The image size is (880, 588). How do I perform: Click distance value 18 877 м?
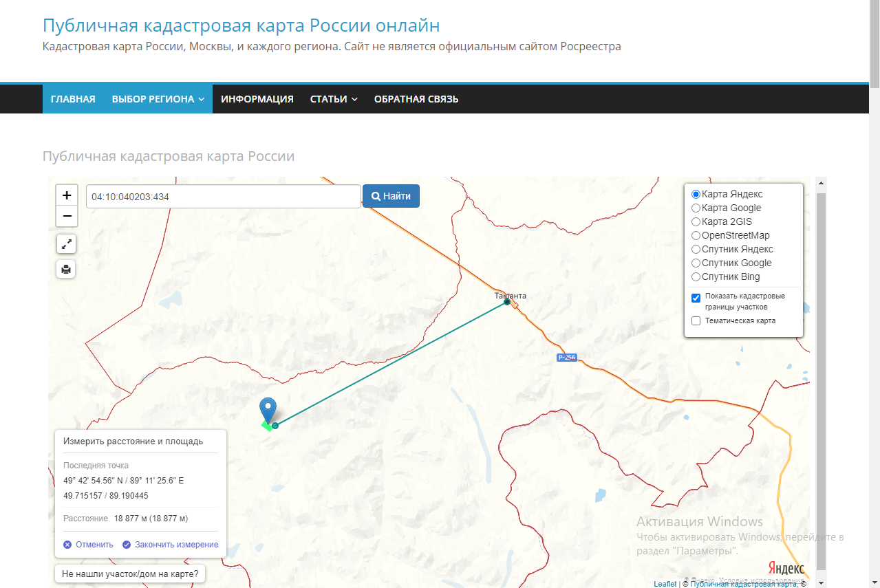[x=151, y=519]
